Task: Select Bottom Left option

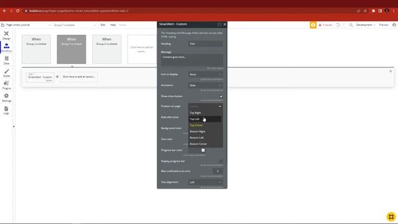Action: coord(205,138)
